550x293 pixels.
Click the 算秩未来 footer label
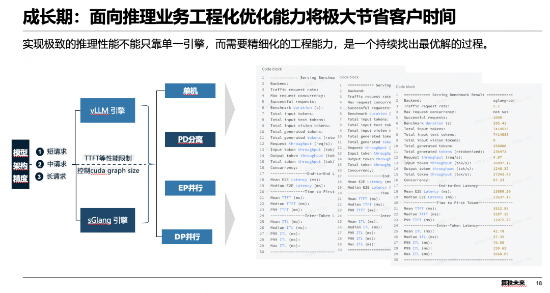(513, 283)
